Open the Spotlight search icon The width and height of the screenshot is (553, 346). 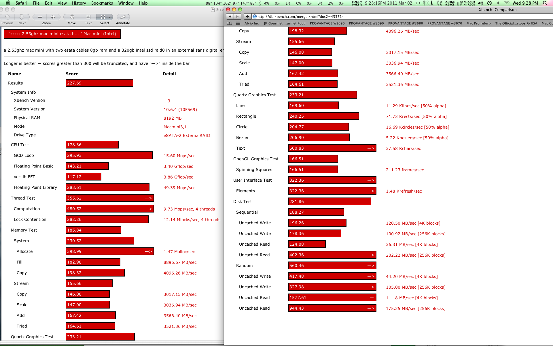pyautogui.click(x=545, y=3)
